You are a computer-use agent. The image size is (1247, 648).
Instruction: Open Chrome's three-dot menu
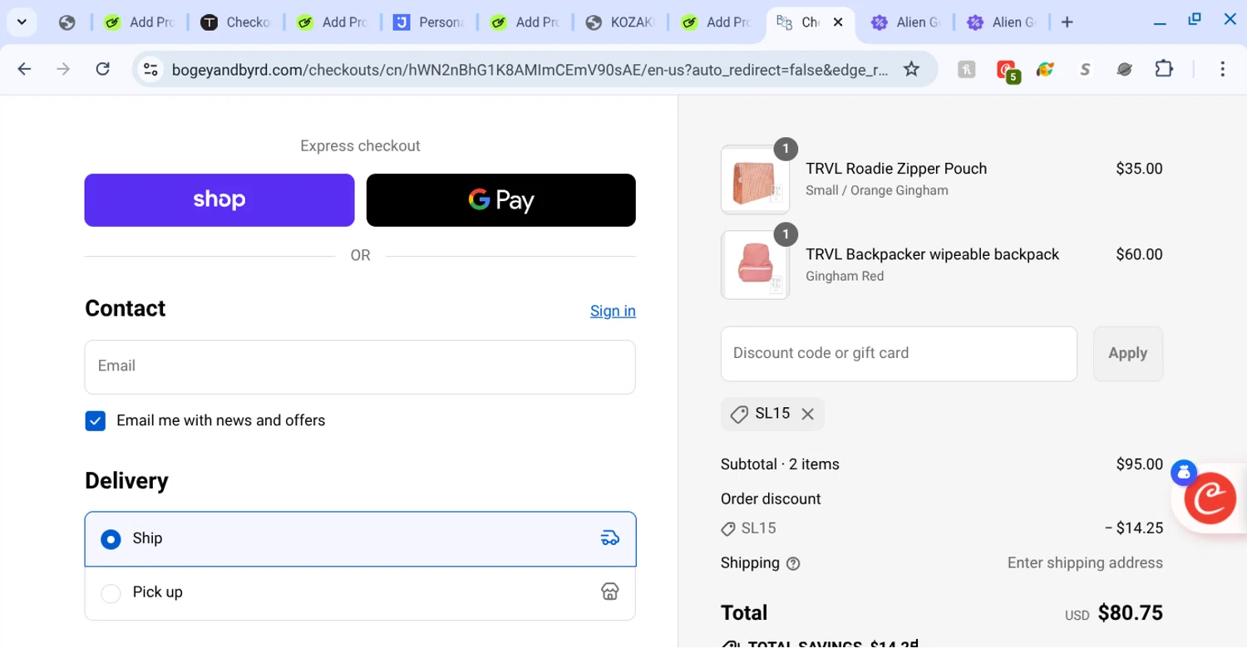[x=1222, y=69]
